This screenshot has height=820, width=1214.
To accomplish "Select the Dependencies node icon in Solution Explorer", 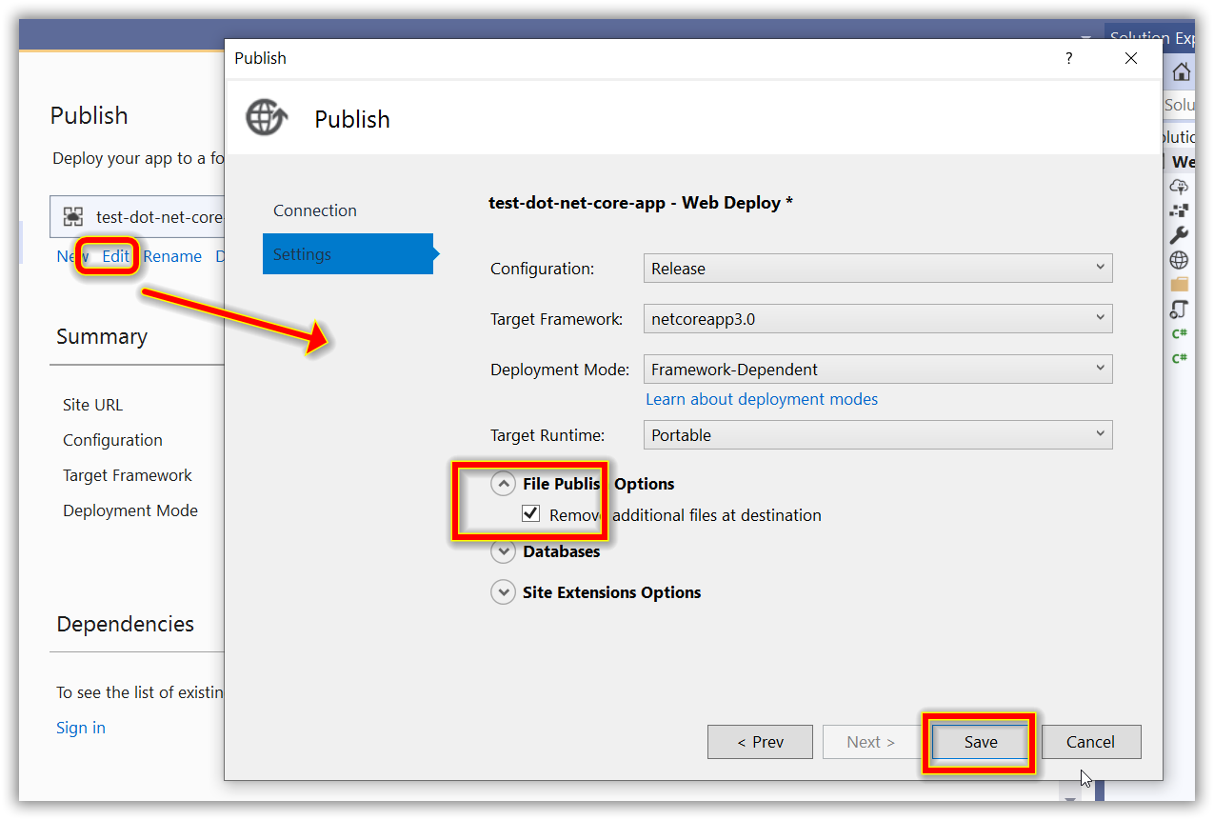I will pos(1180,211).
